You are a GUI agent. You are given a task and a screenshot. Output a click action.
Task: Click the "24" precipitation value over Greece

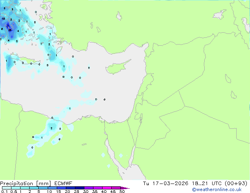tap(10, 30)
